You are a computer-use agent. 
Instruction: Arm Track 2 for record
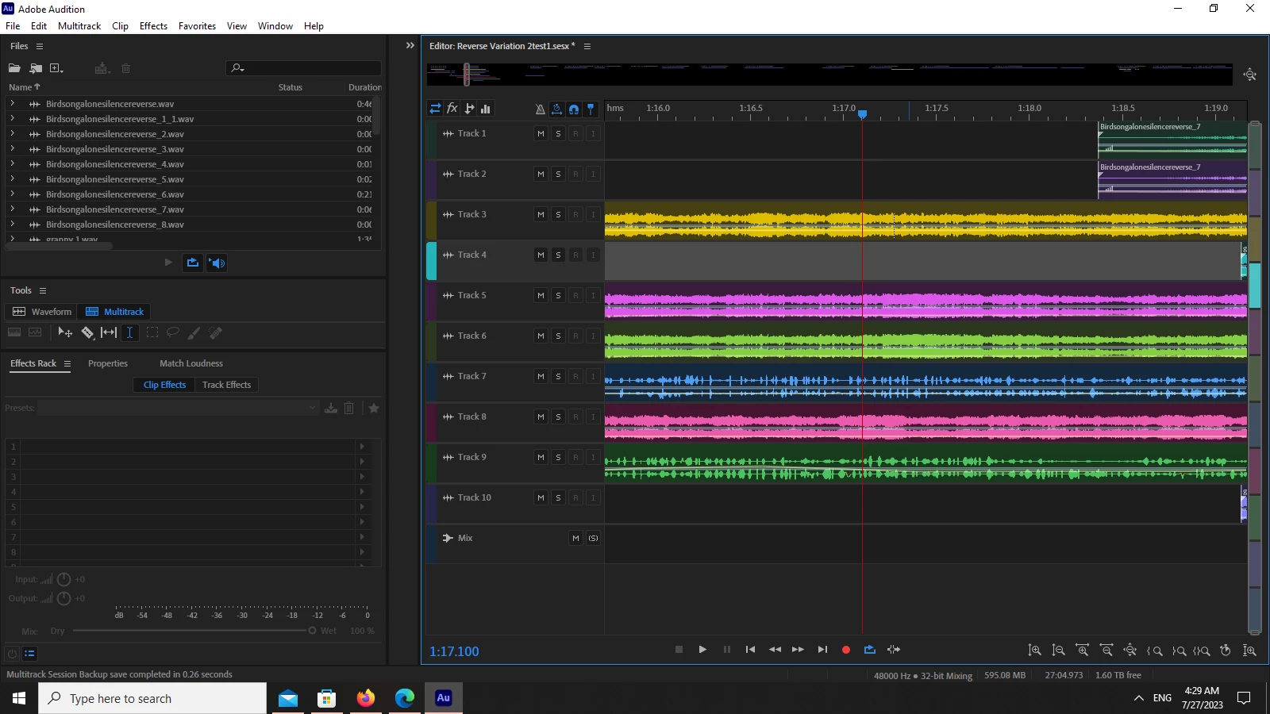[x=575, y=175]
